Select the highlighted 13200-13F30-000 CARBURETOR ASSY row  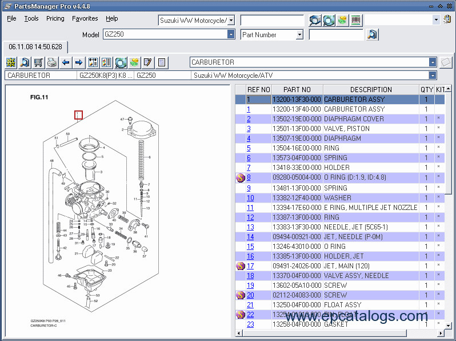[340, 100]
